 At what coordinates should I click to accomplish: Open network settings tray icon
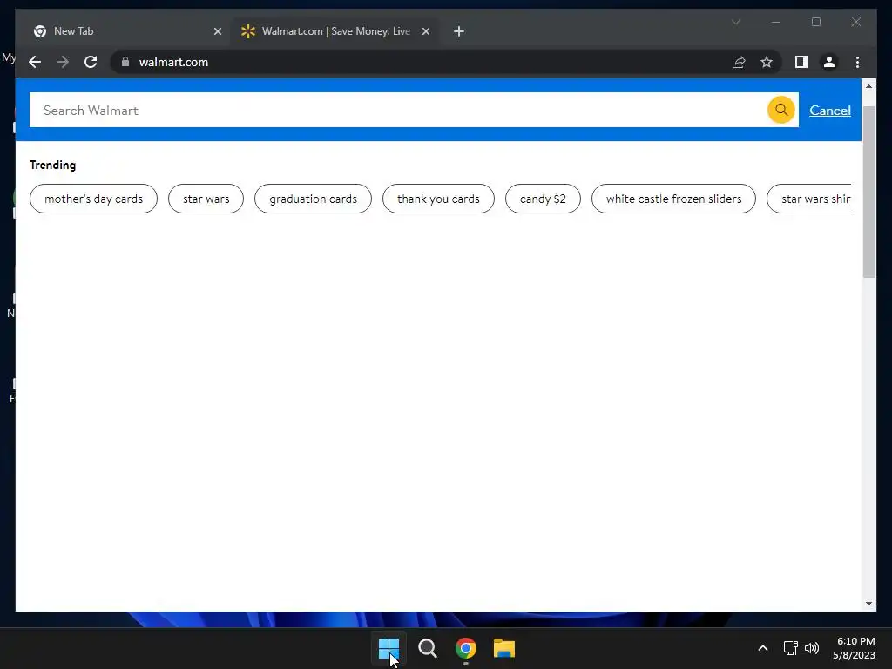click(x=790, y=648)
